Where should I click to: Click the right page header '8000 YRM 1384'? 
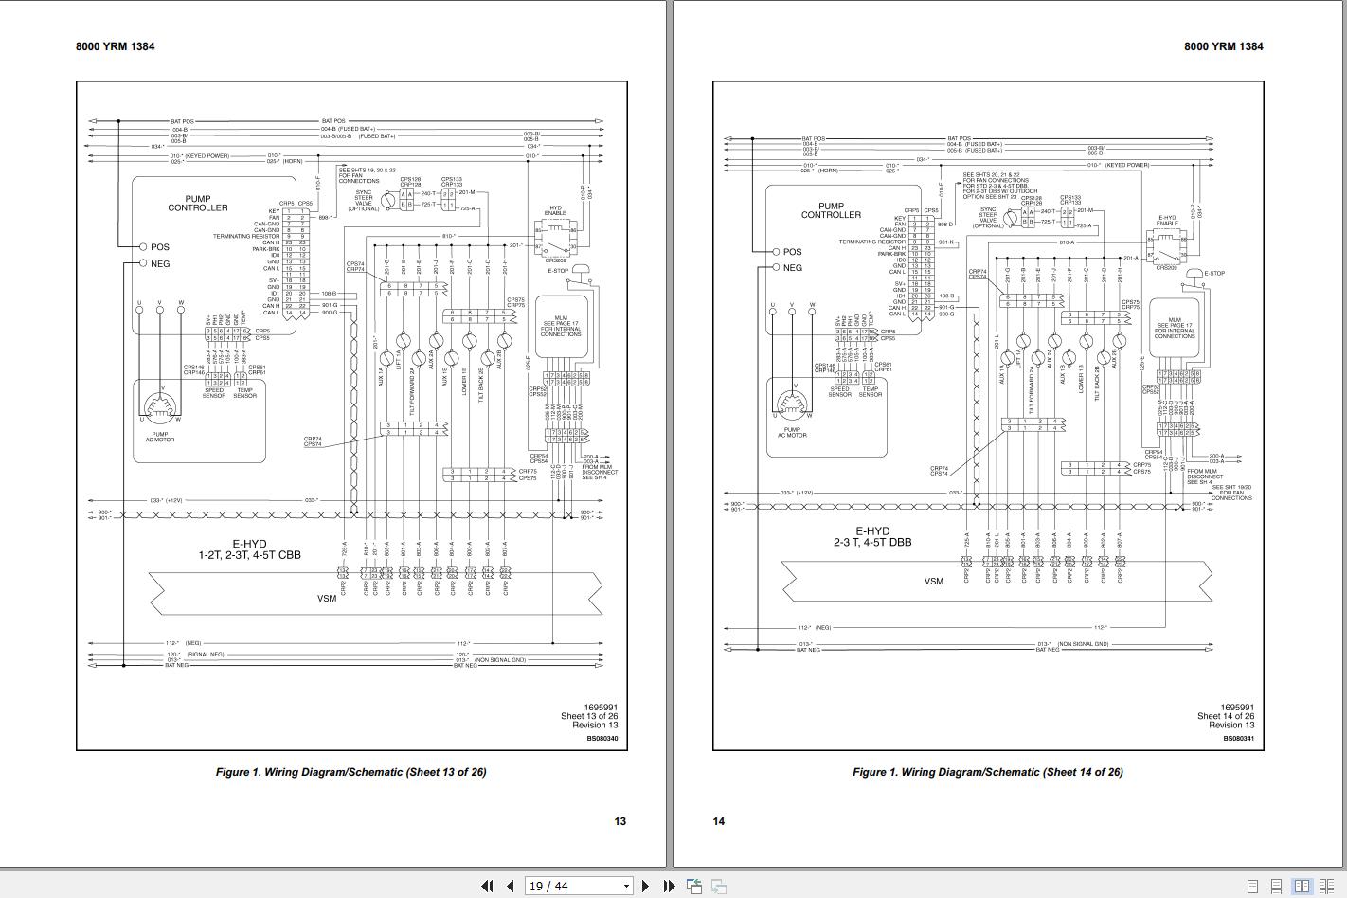coord(1224,46)
